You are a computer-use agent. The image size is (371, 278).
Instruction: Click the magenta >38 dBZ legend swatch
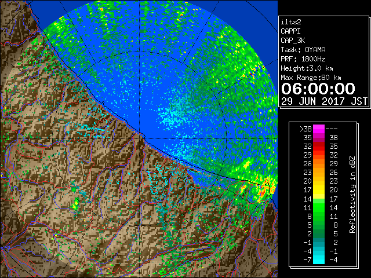click(319, 129)
